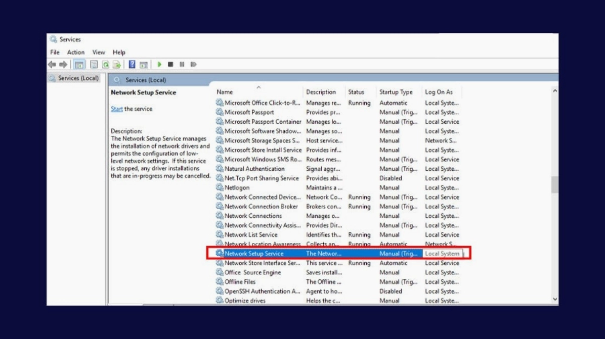Open the View menu
This screenshot has width=605, height=339.
98,52
